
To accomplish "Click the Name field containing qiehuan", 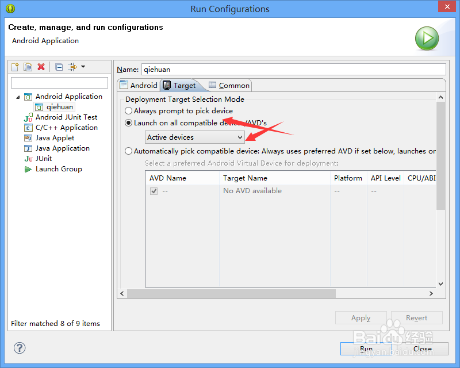I will click(x=294, y=69).
